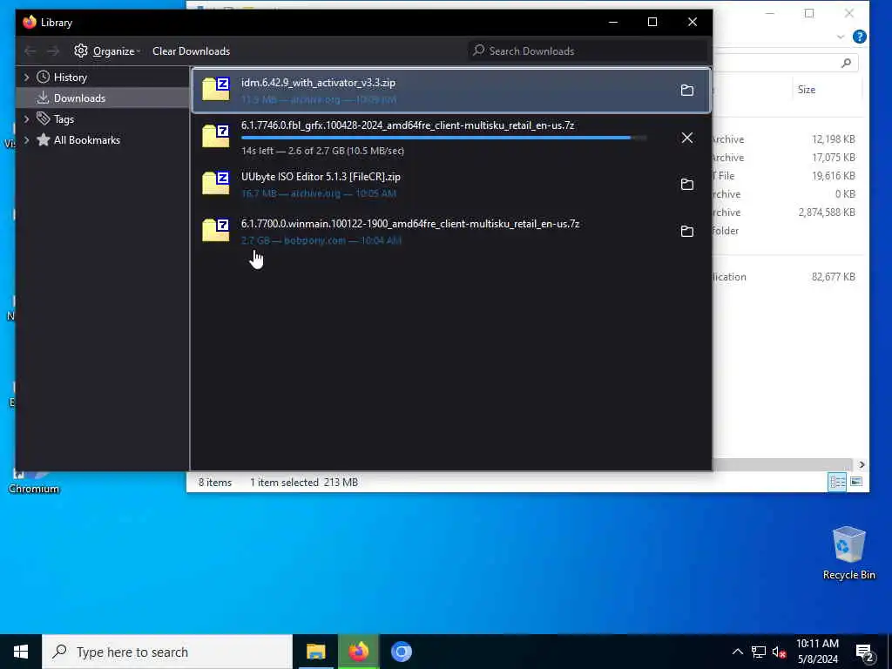This screenshot has width=892, height=669.
Task: Expand the All Bookmarks tree node
Action: coord(26,140)
